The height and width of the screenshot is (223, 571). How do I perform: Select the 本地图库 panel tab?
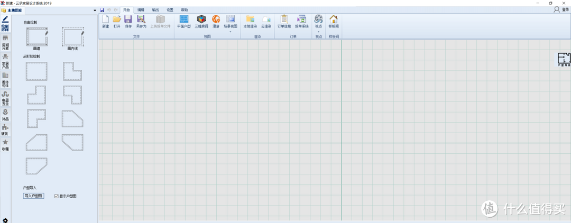12,10
